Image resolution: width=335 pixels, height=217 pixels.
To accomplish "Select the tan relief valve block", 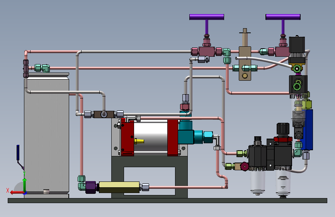I will coord(245,63).
